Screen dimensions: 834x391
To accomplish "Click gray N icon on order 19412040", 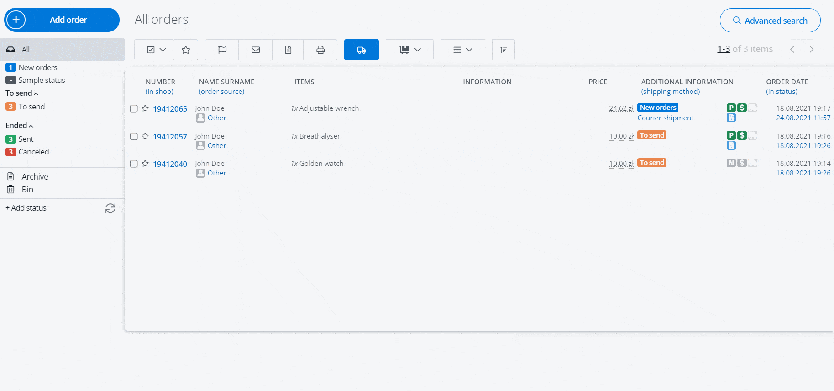I will pyautogui.click(x=731, y=163).
